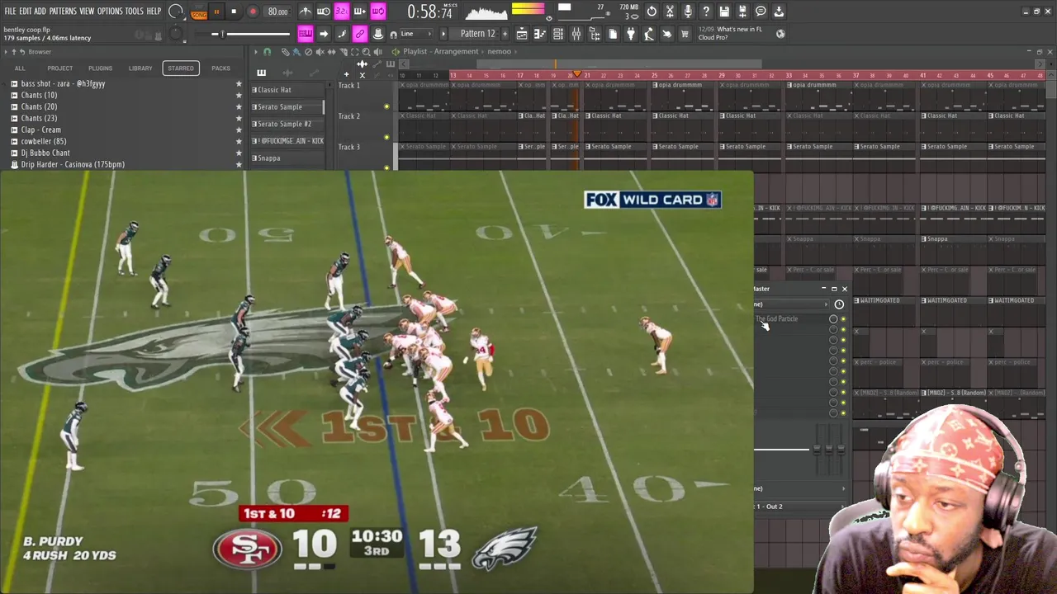Open the FILE menu
The width and height of the screenshot is (1057, 594).
11,11
